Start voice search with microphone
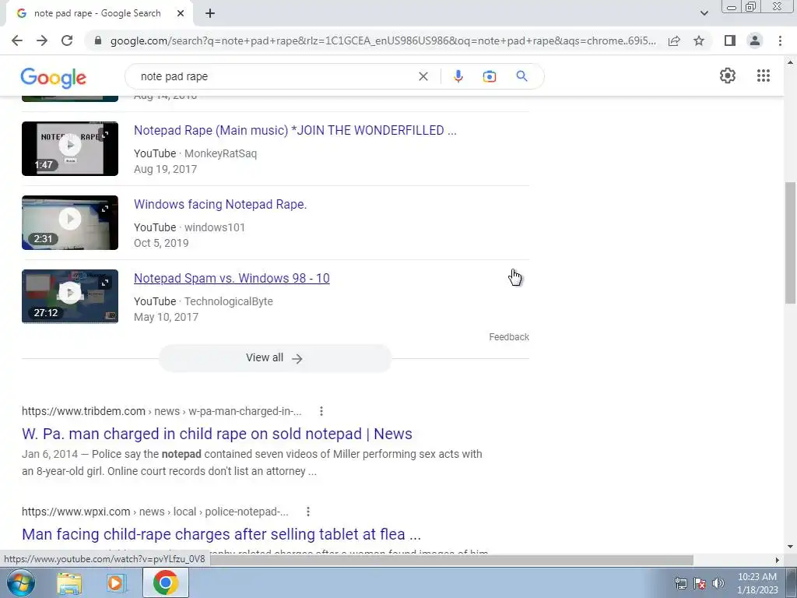The image size is (797, 598). pos(458,77)
